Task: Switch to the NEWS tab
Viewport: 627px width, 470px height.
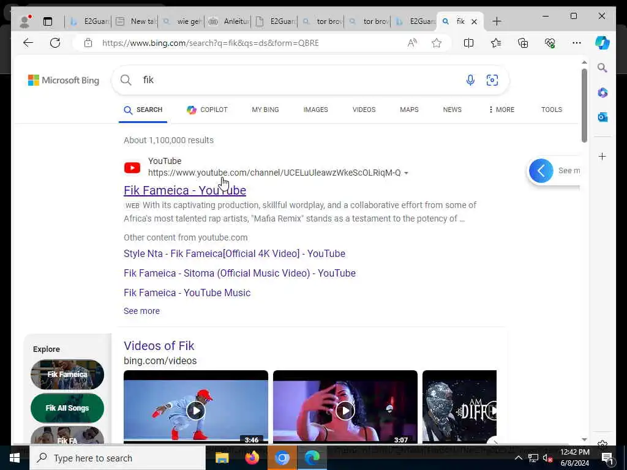Action: click(x=452, y=110)
